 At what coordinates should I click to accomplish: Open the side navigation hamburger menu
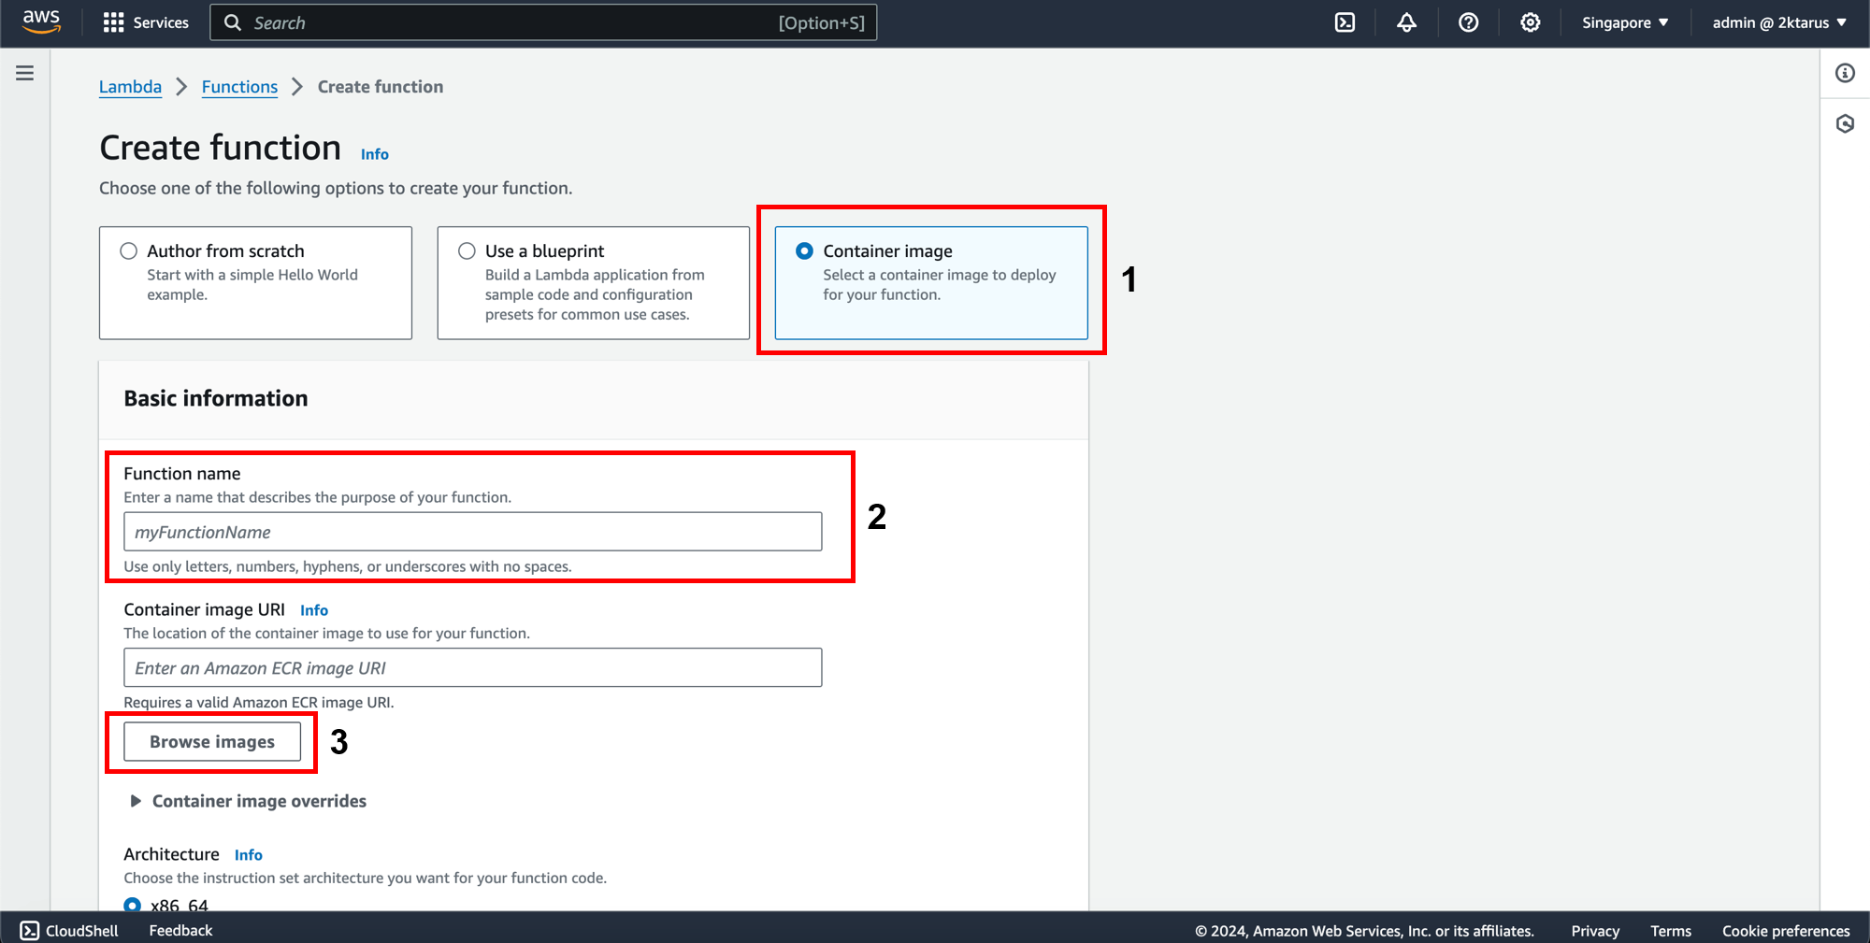point(25,73)
